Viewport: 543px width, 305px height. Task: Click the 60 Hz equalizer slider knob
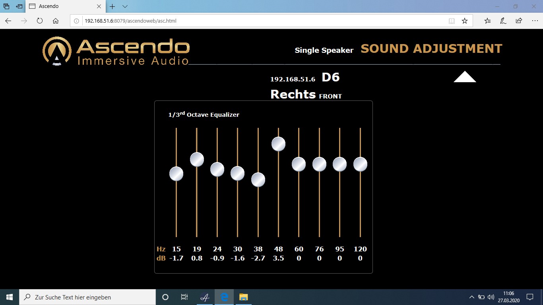click(299, 164)
